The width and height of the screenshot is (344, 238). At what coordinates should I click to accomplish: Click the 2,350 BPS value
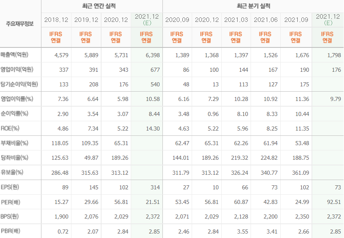pyautogui.click(x=302, y=217)
